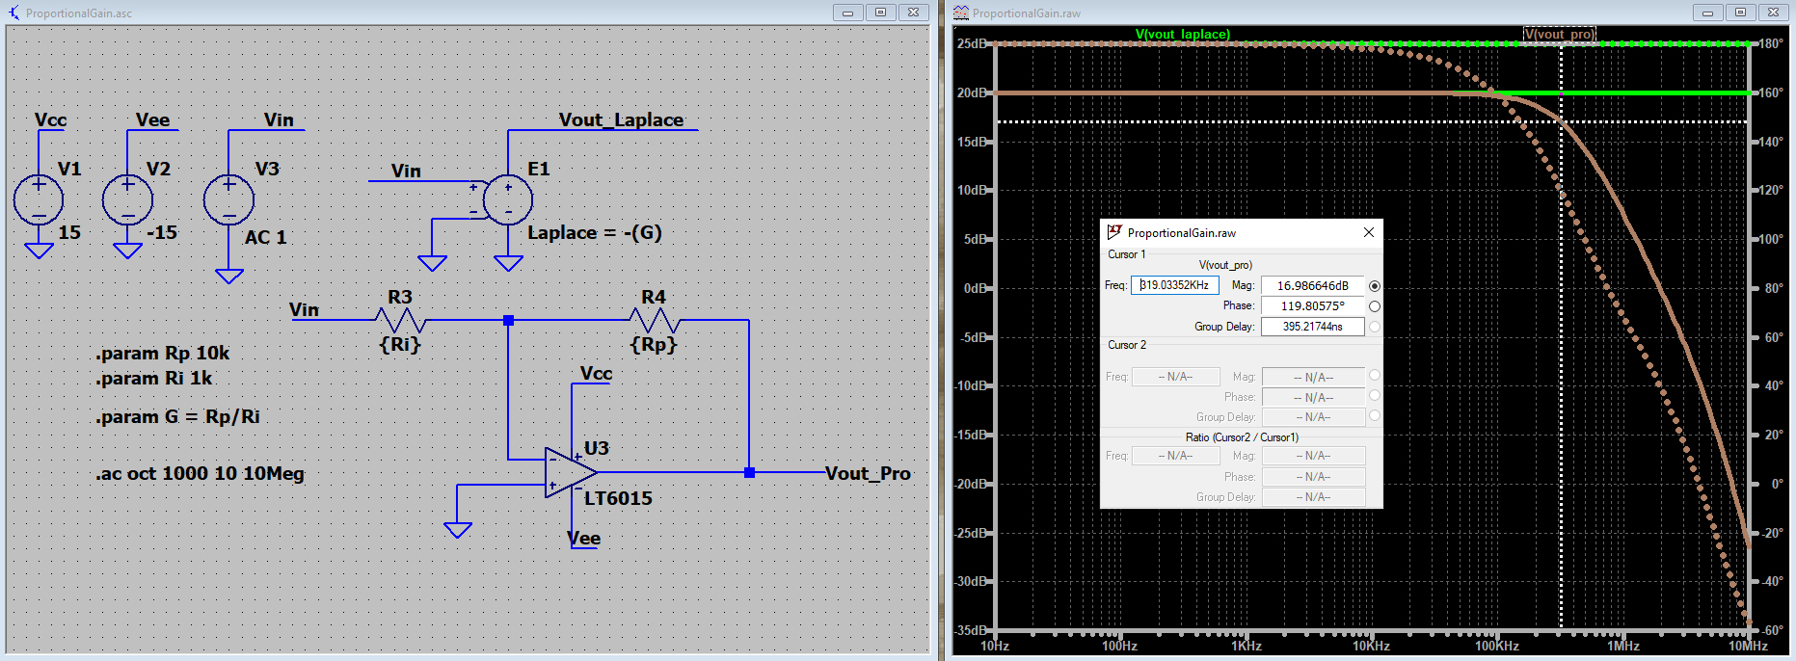
Task: Click the R3 input resistor symbol
Action: 400,320
